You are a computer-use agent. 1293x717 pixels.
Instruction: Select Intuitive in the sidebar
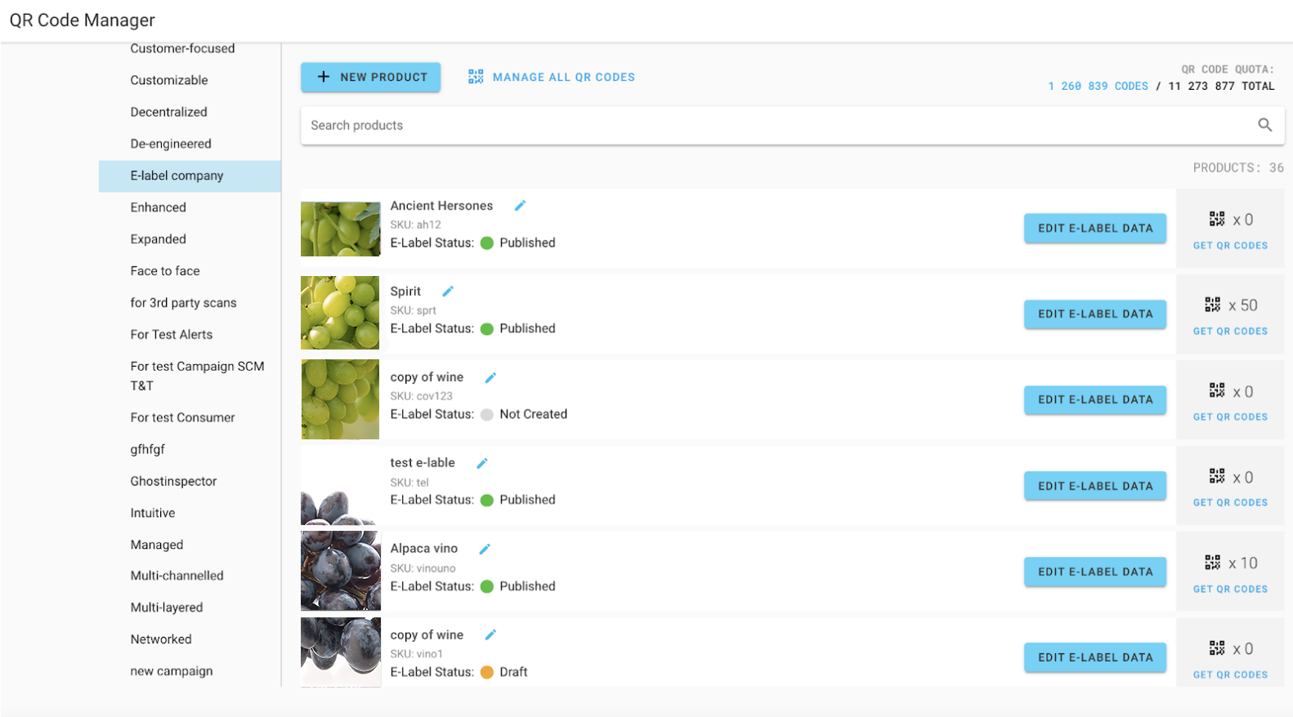click(x=153, y=513)
